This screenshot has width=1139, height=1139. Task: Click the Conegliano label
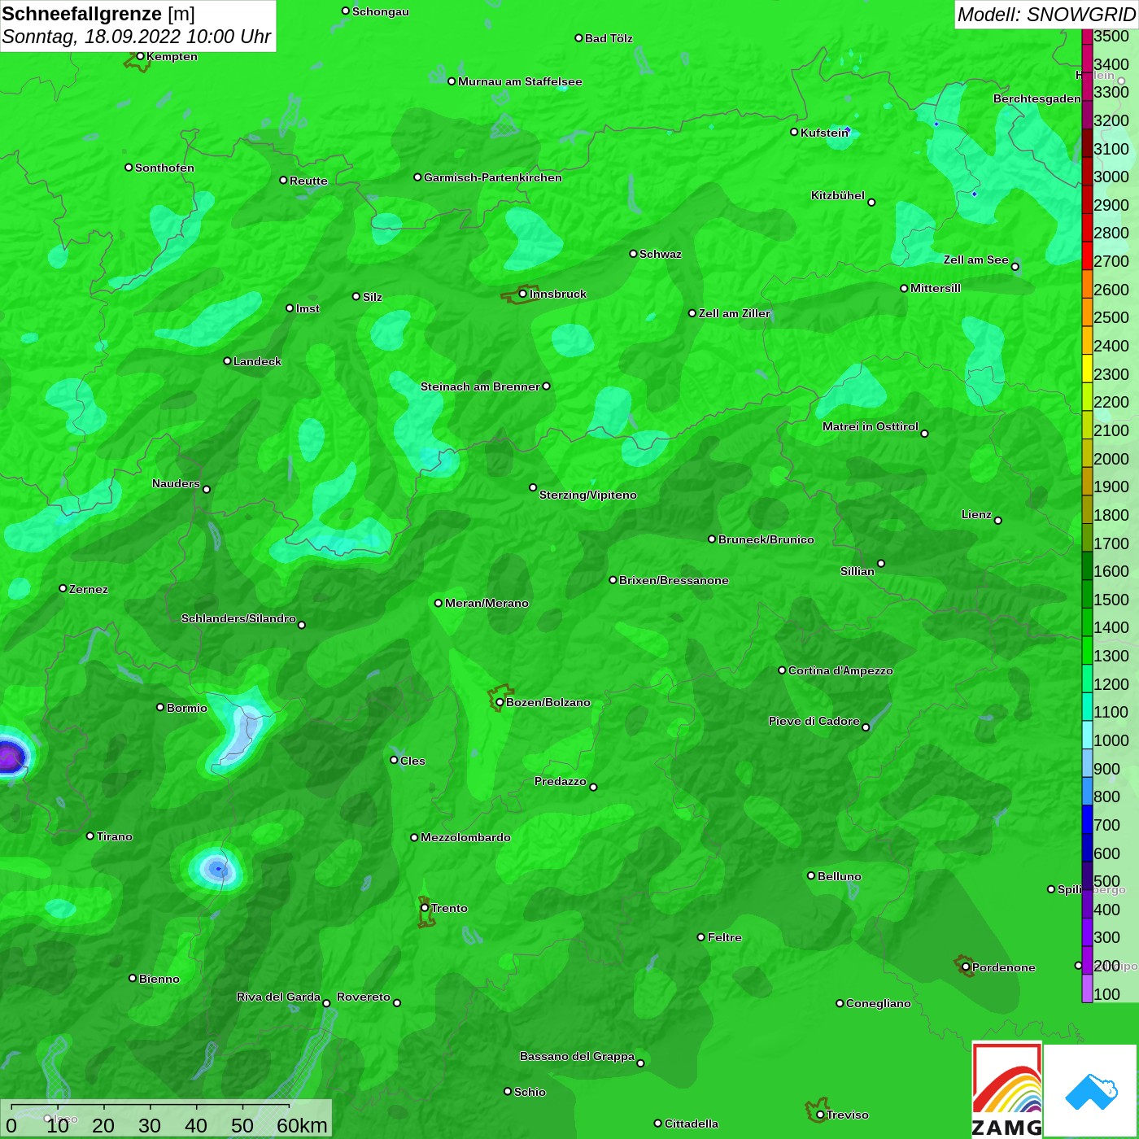pos(879,1003)
